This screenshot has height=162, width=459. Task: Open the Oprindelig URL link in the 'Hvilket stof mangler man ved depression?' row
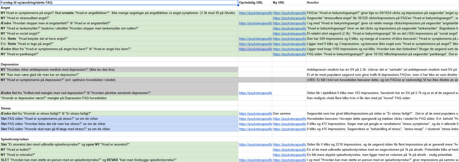click(x=255, y=93)
